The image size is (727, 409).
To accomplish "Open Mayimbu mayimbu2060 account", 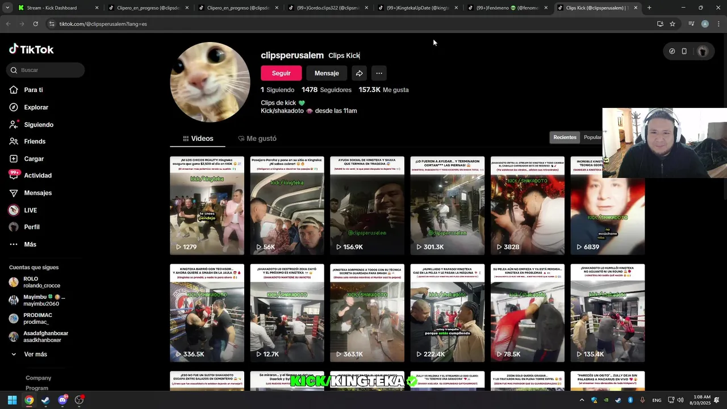I will pyautogui.click(x=37, y=301).
